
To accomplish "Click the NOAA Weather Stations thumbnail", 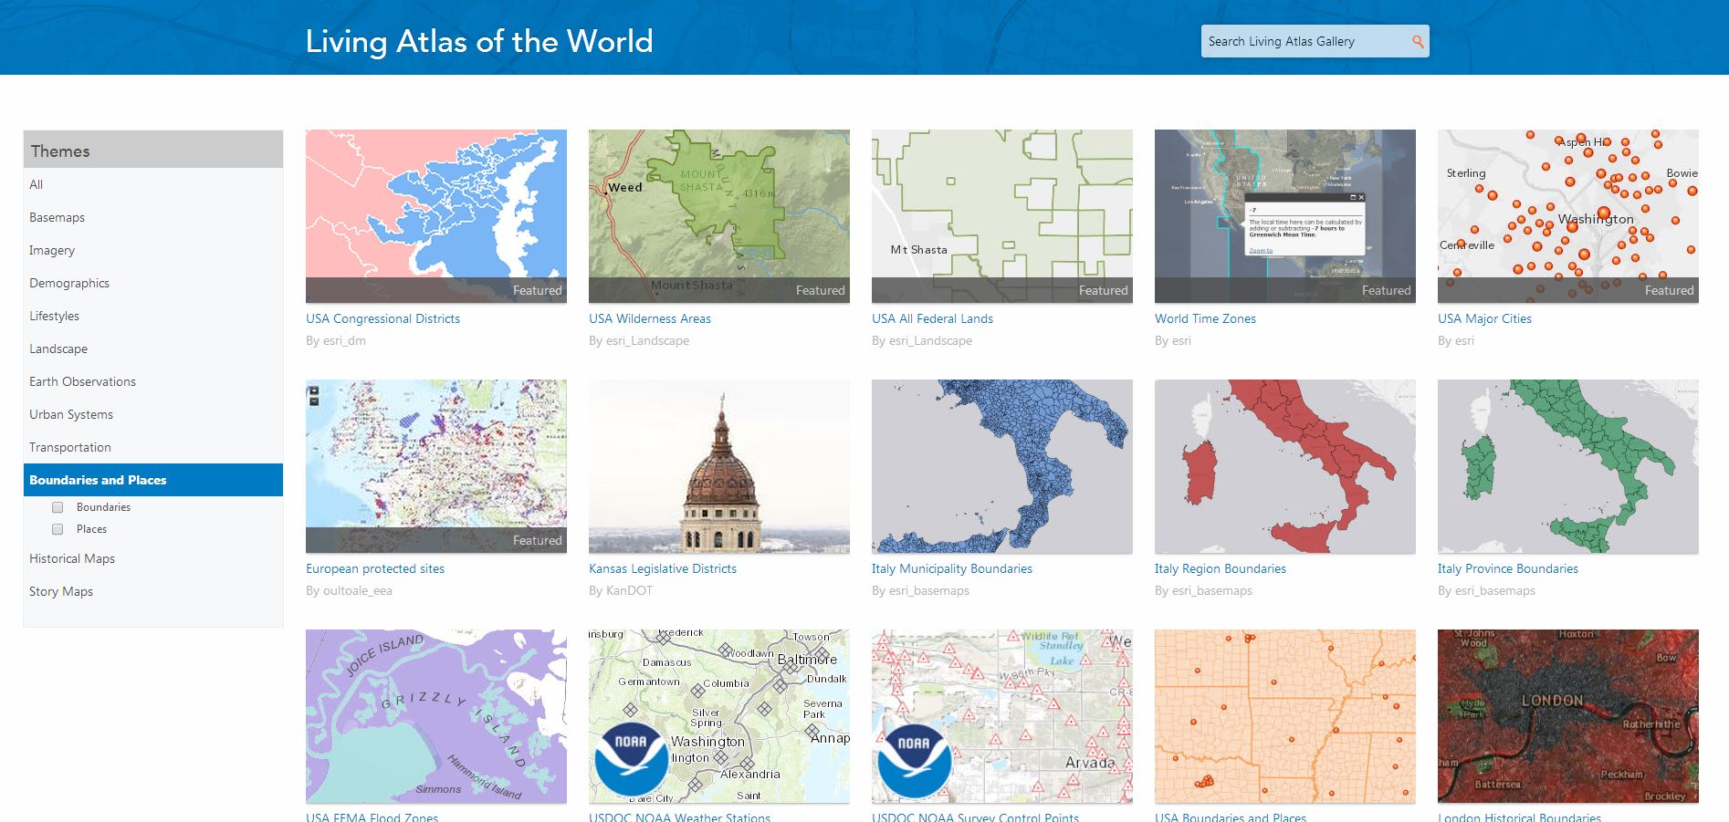I will [719, 716].
